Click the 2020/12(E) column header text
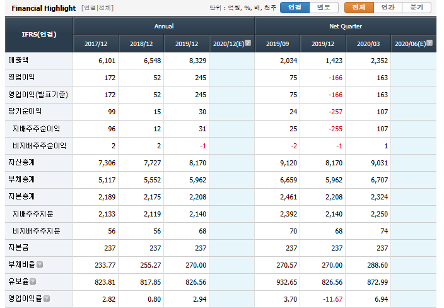 point(228,44)
